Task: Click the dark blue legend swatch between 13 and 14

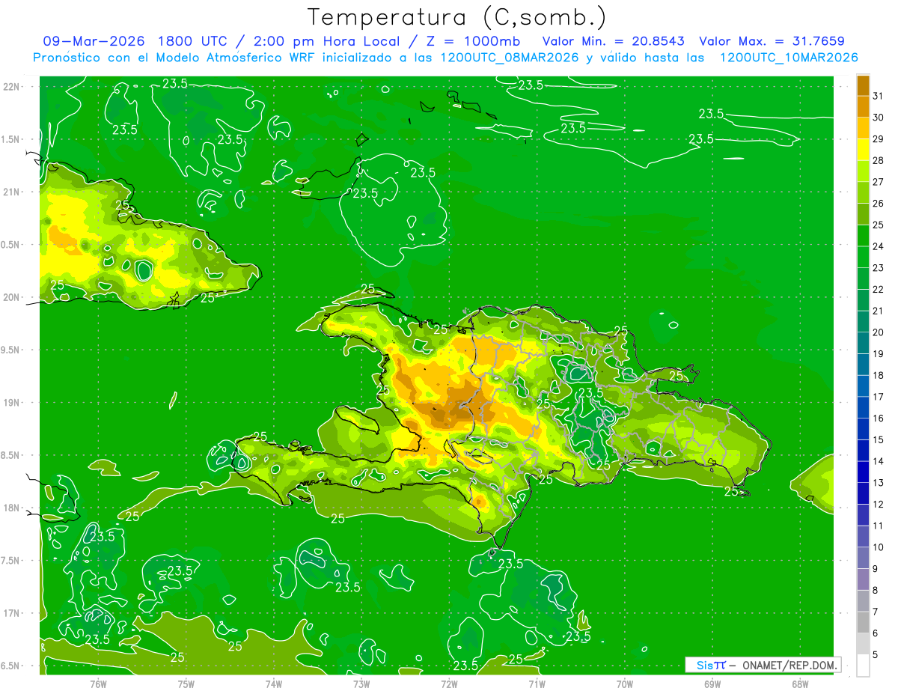Action: coord(863,472)
